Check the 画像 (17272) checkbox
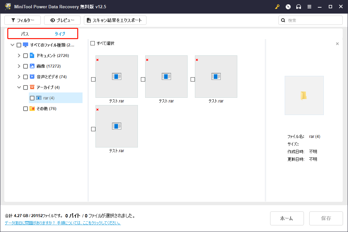 (x=26, y=66)
